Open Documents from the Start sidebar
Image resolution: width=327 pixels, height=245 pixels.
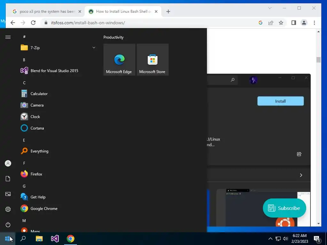point(8,179)
